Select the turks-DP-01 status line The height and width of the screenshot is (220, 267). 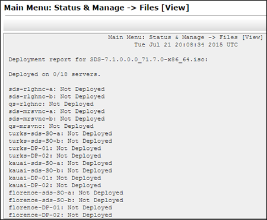click(x=55, y=149)
